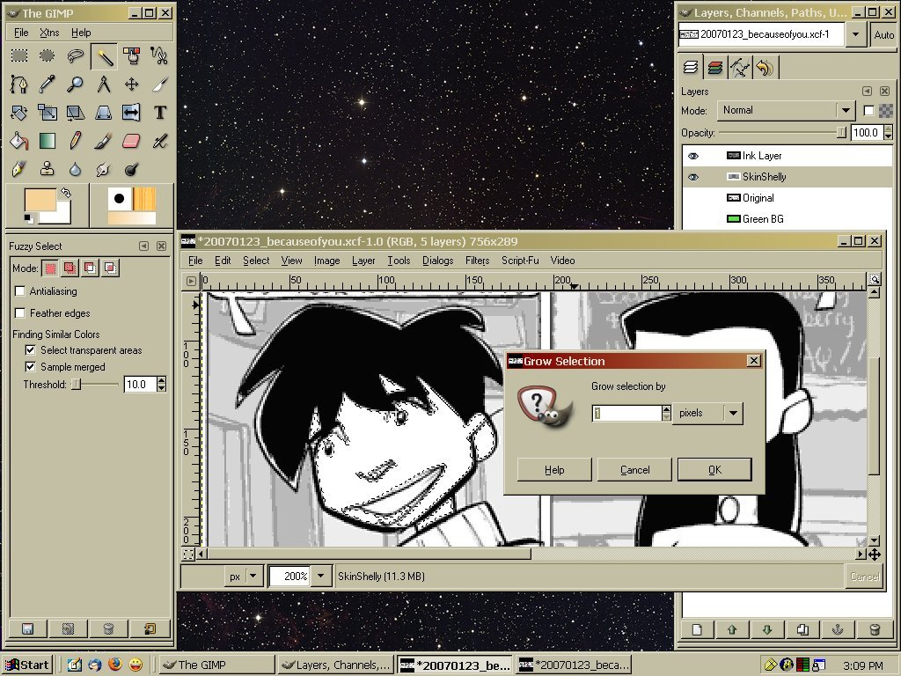The width and height of the screenshot is (901, 676).
Task: Create a new layer using Layers dialog button
Action: 697,629
